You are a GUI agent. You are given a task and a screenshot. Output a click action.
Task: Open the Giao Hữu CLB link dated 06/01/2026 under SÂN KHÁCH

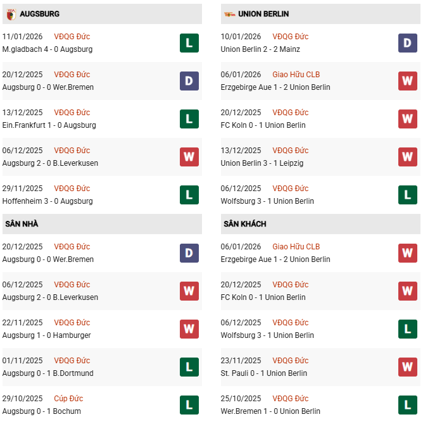click(x=296, y=247)
